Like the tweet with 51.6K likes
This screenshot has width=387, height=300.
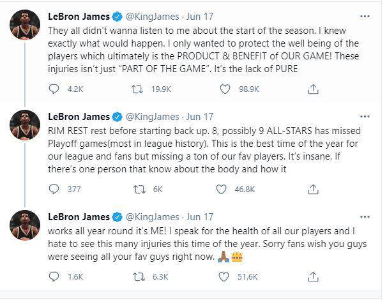[x=225, y=277]
